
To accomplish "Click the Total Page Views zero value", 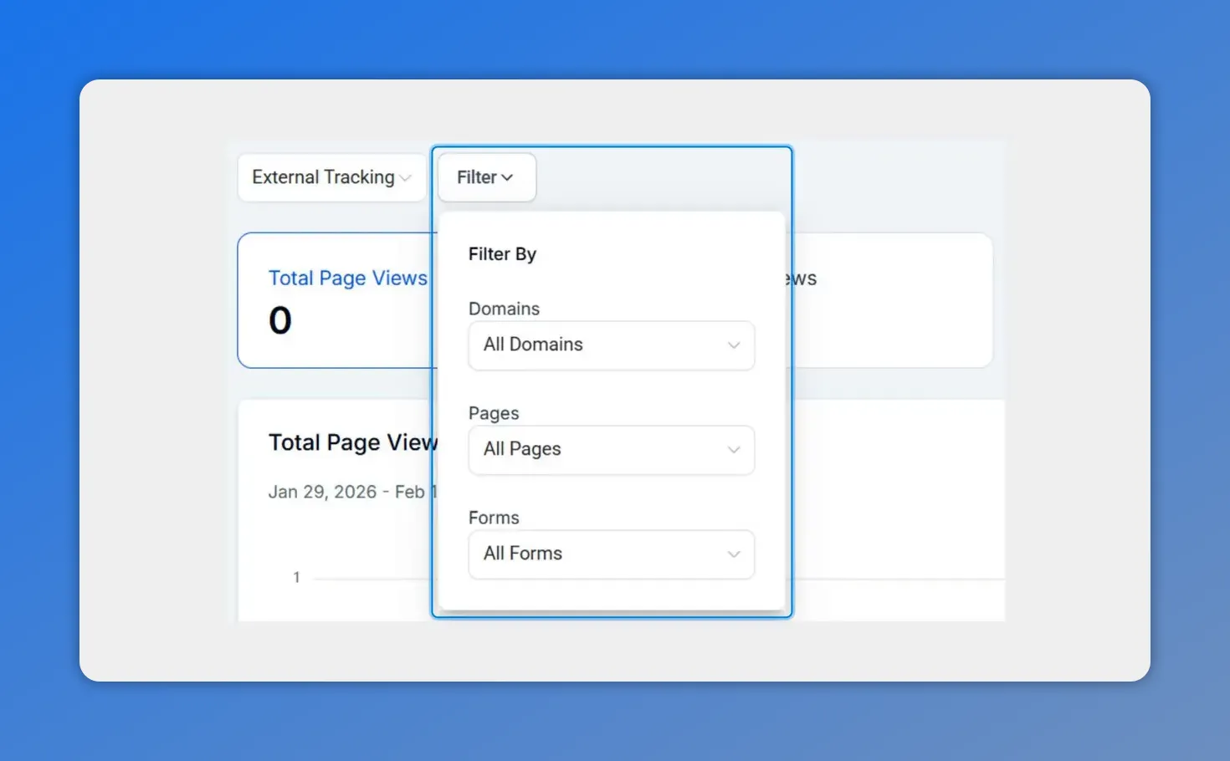I will (279, 320).
